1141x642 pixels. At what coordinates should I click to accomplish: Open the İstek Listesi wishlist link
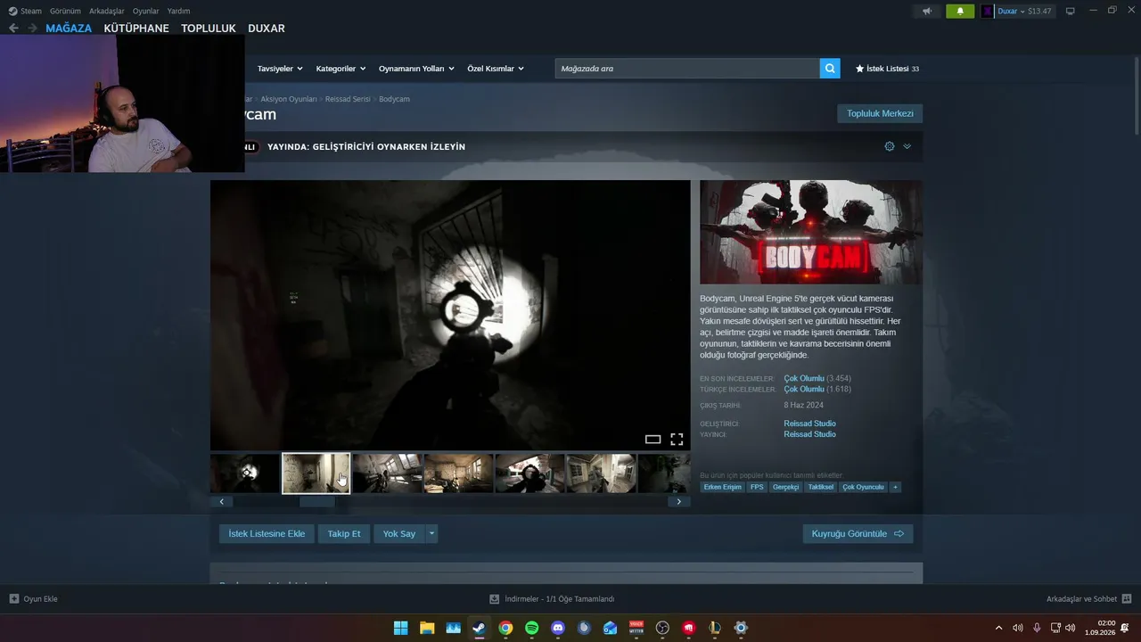(887, 69)
